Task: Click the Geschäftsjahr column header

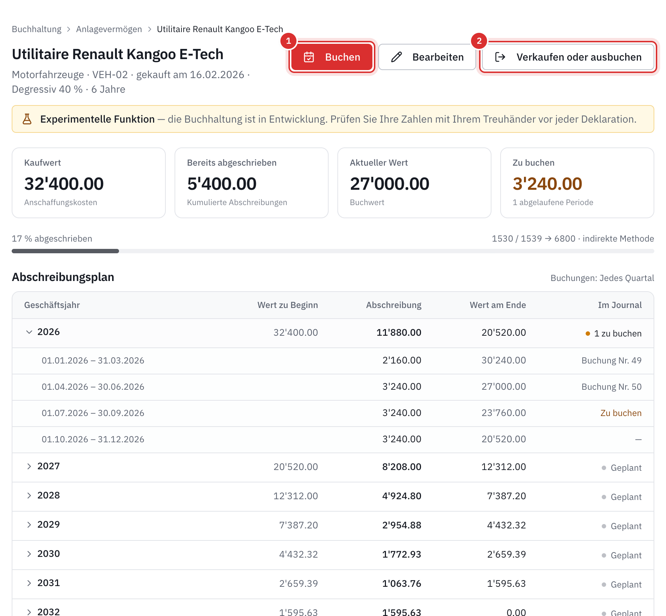Action: [52, 305]
